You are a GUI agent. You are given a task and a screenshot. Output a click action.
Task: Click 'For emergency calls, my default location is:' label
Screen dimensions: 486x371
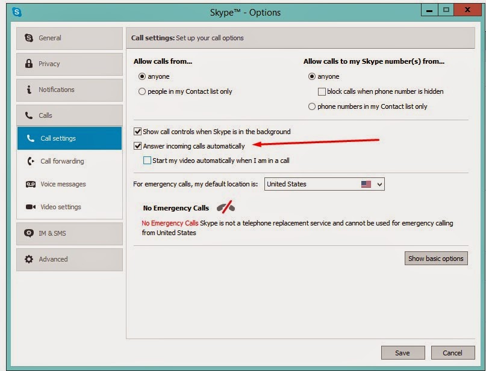(196, 184)
